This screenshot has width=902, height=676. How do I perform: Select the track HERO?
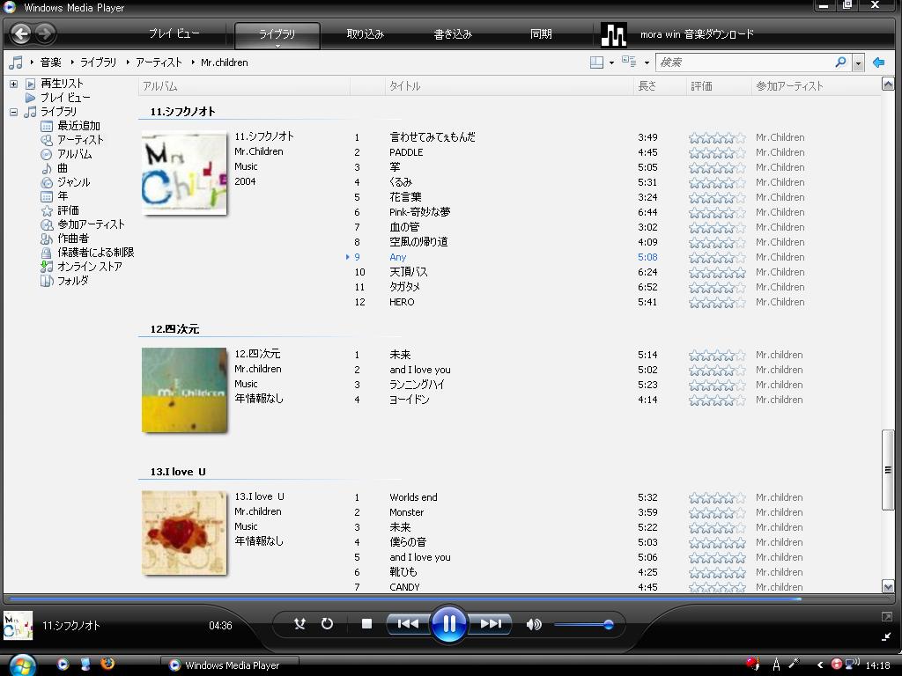click(x=402, y=302)
